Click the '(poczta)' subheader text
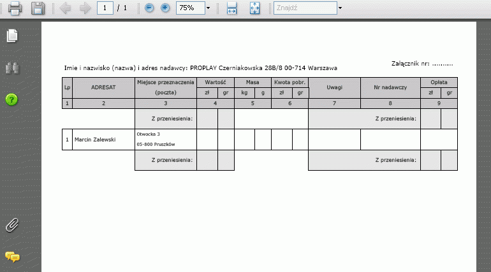Image resolution: width=491 pixels, height=272 pixels. pyautogui.click(x=166, y=92)
